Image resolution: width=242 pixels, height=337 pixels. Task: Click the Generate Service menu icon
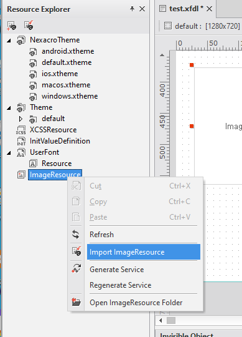click(x=76, y=268)
